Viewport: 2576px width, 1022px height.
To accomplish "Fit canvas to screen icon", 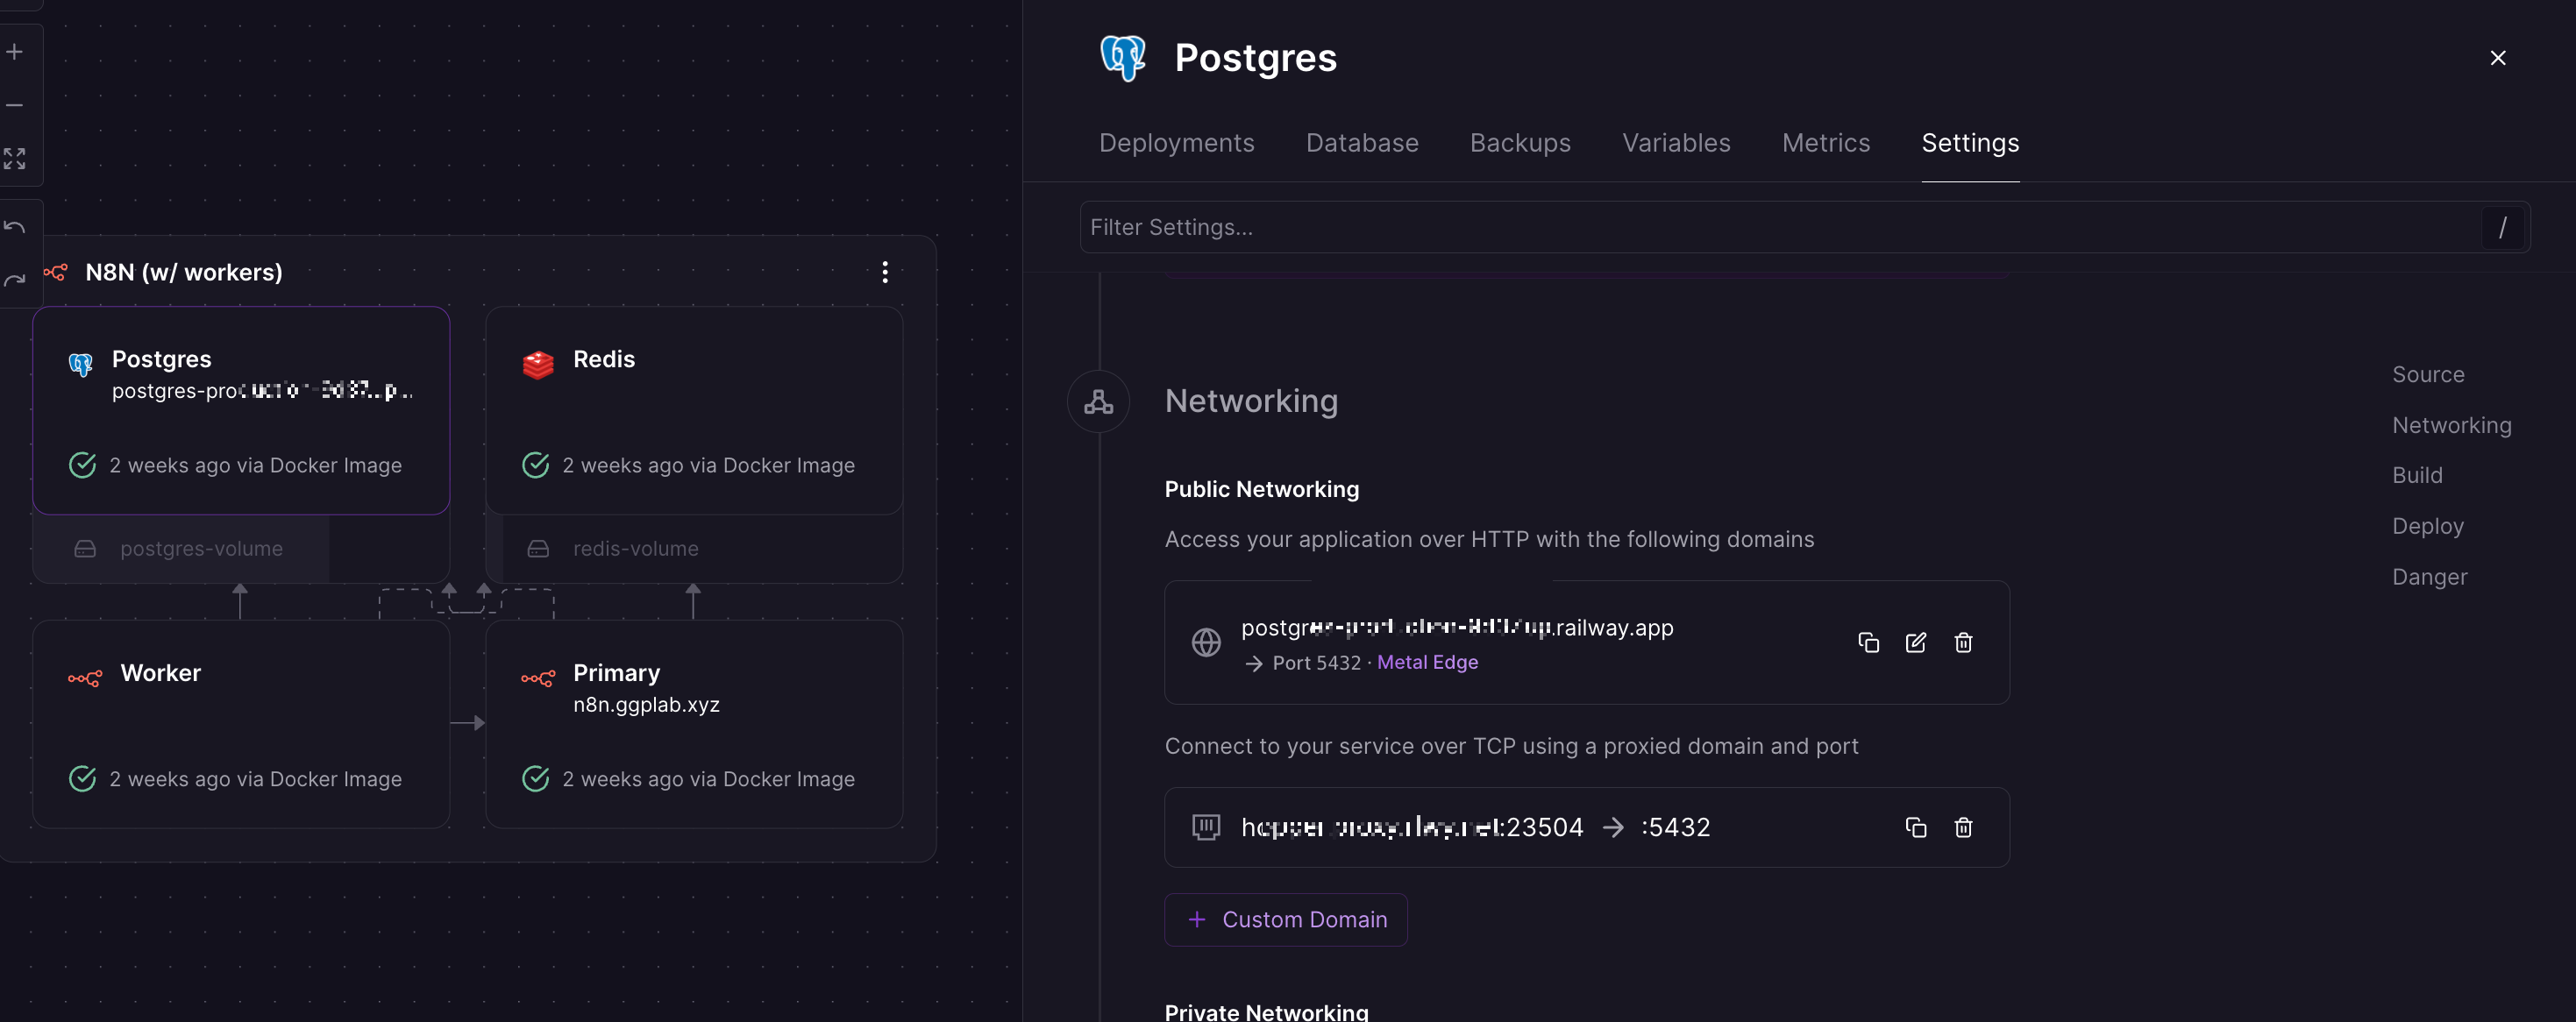I will (x=15, y=158).
